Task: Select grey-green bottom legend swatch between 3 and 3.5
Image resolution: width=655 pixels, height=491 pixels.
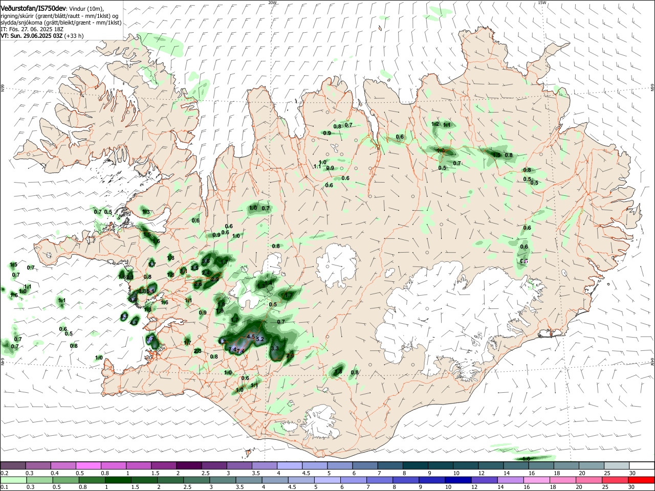Action: (x=222, y=480)
